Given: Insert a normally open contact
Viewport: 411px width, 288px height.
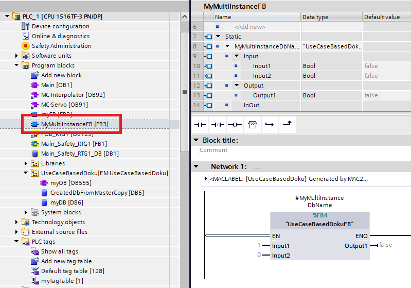Looking at the screenshot, I should click(x=200, y=125).
